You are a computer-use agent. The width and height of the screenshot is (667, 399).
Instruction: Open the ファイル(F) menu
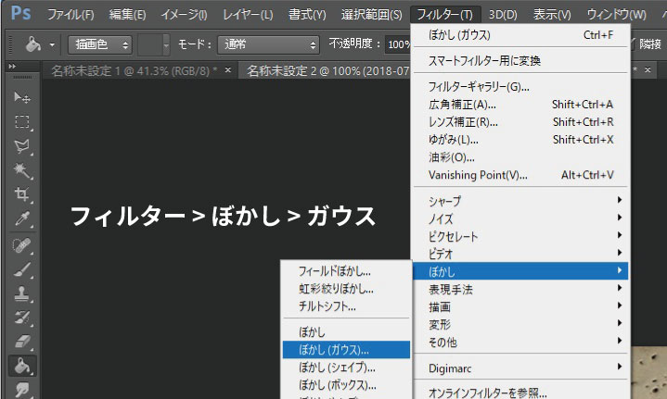tap(71, 15)
